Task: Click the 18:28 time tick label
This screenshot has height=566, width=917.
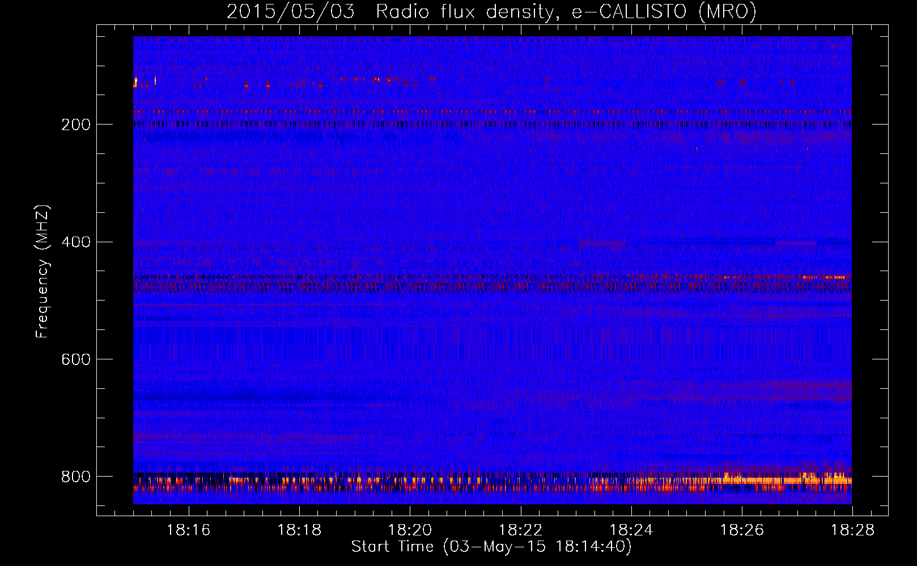Action: coord(853,530)
